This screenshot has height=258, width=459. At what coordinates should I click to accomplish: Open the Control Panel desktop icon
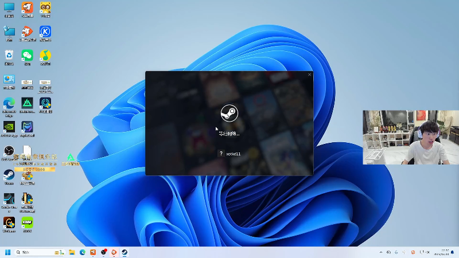9,82
